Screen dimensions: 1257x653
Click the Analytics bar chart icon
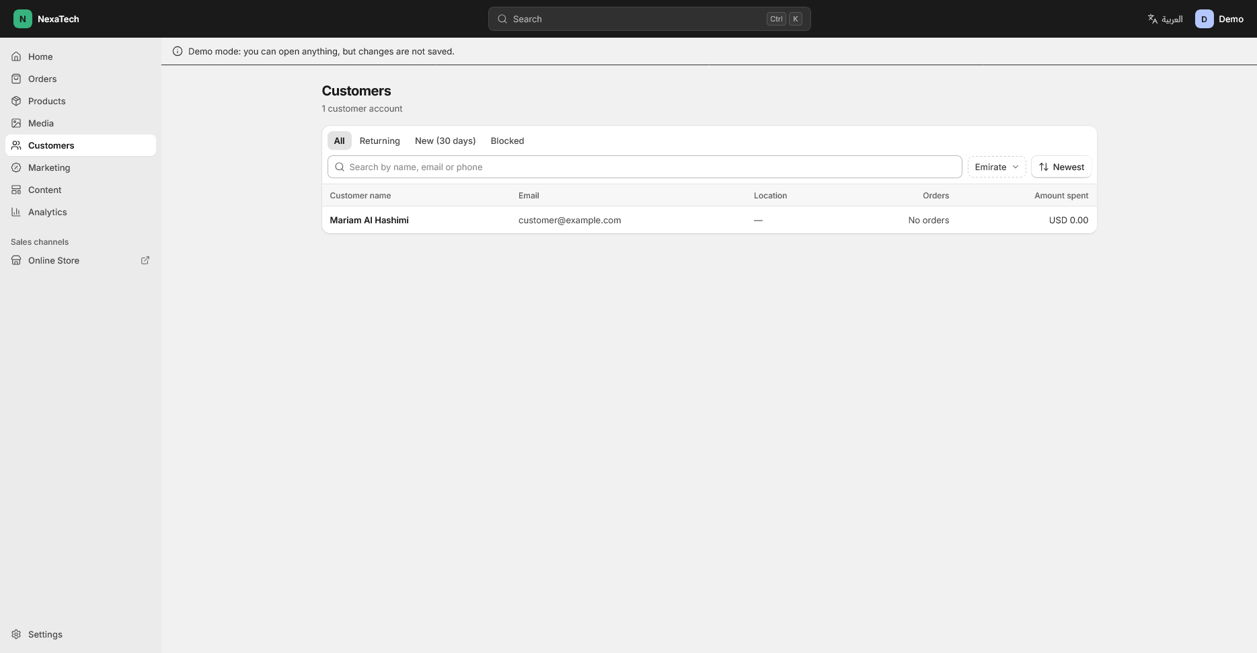(16, 212)
